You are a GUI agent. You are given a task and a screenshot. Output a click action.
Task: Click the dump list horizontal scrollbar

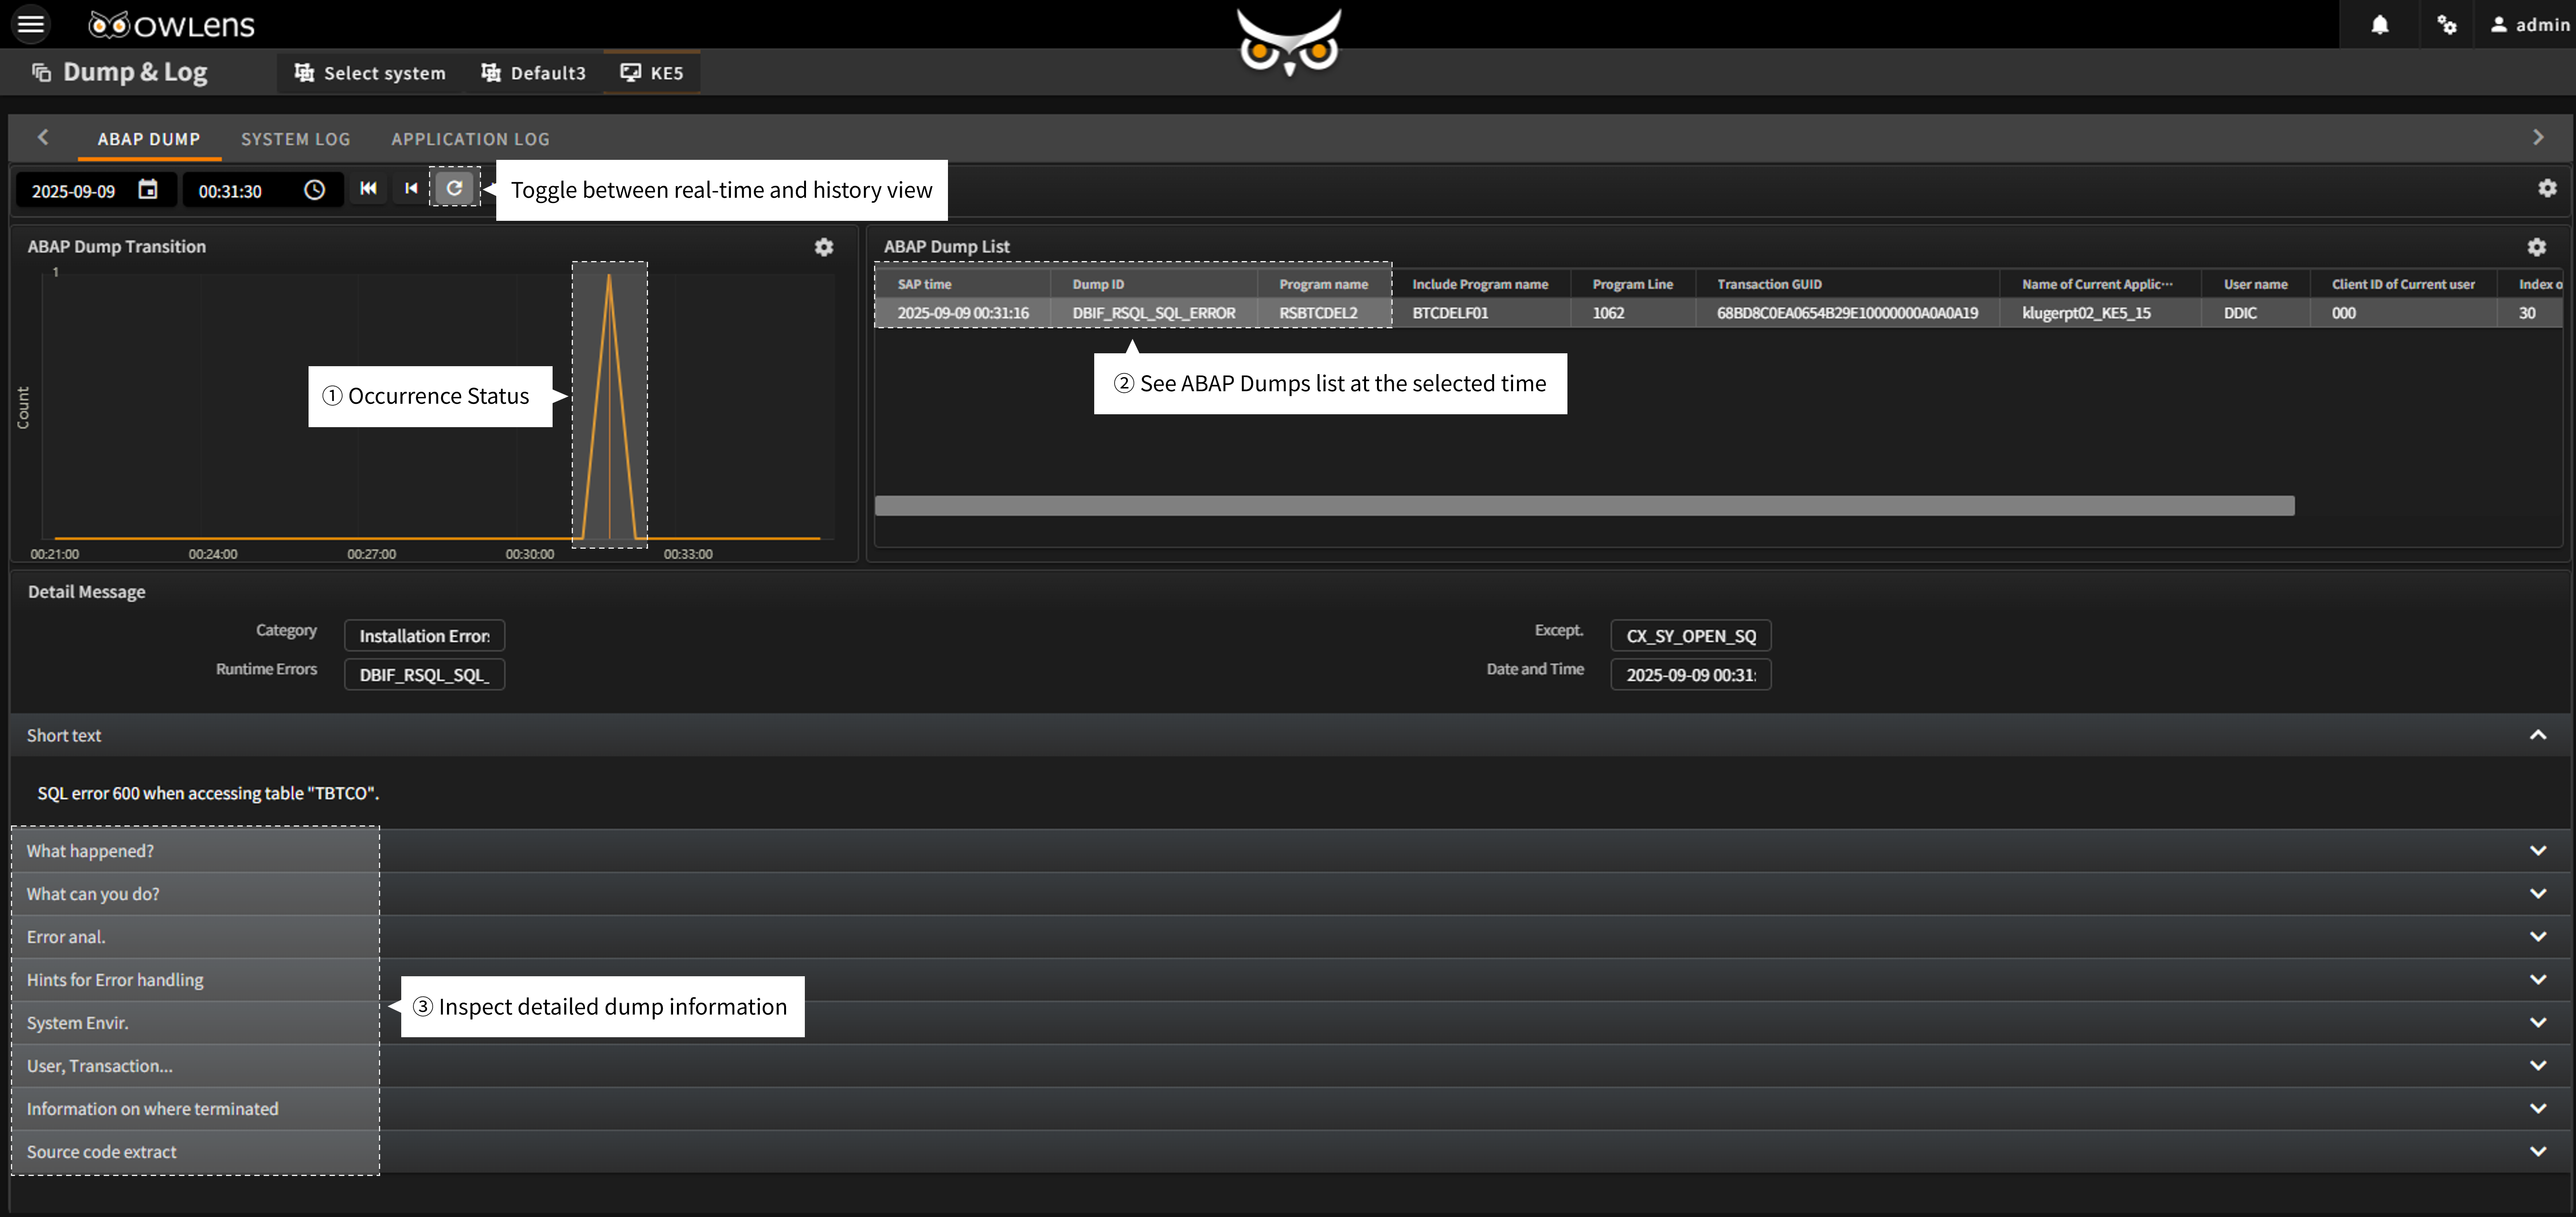(x=1584, y=506)
